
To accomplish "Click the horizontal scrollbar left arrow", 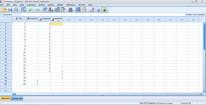I will click(x=13, y=94).
